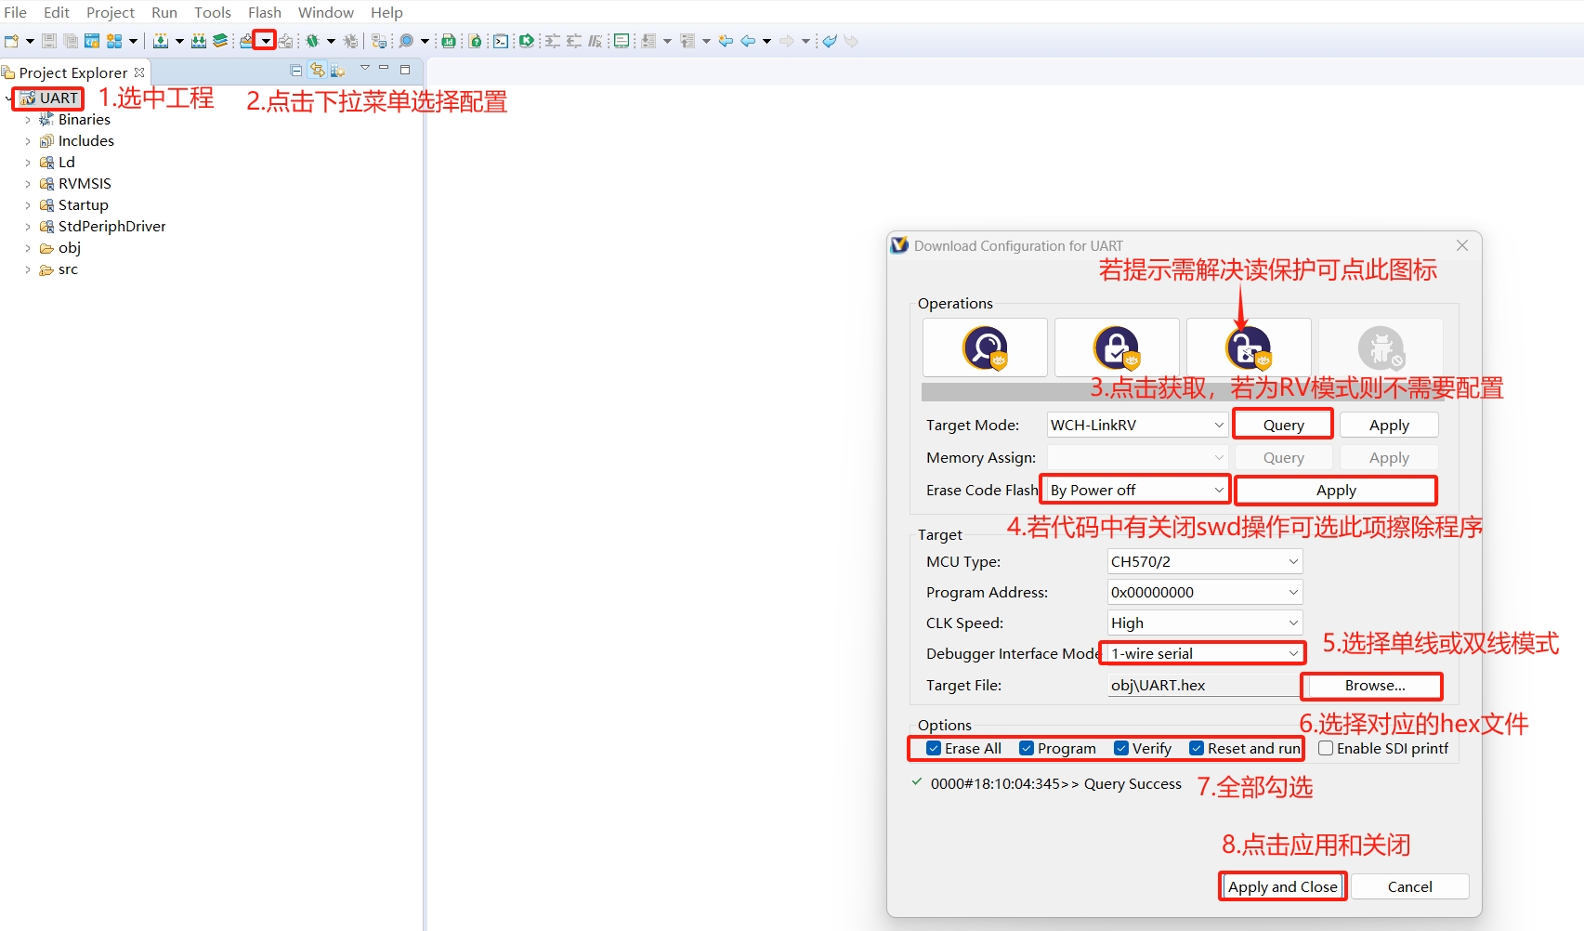This screenshot has height=931, width=1584.
Task: Open the MCU Type dropdown
Action: click(x=1205, y=562)
